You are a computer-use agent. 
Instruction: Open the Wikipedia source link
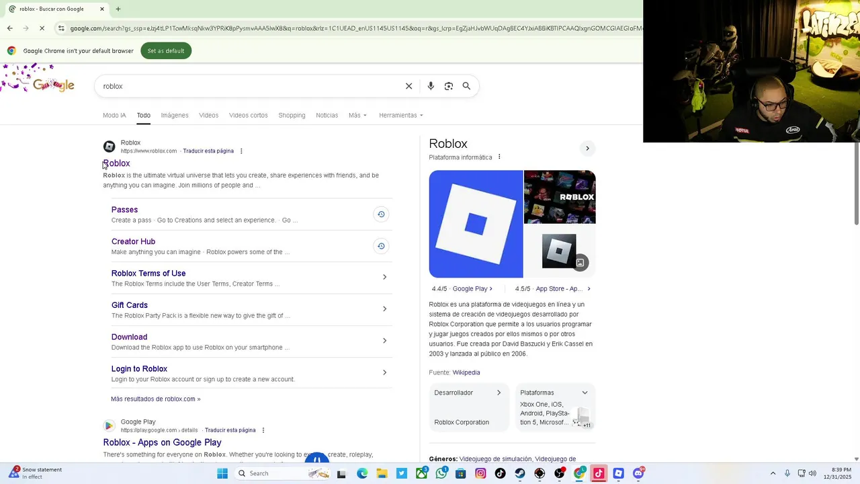click(x=466, y=372)
